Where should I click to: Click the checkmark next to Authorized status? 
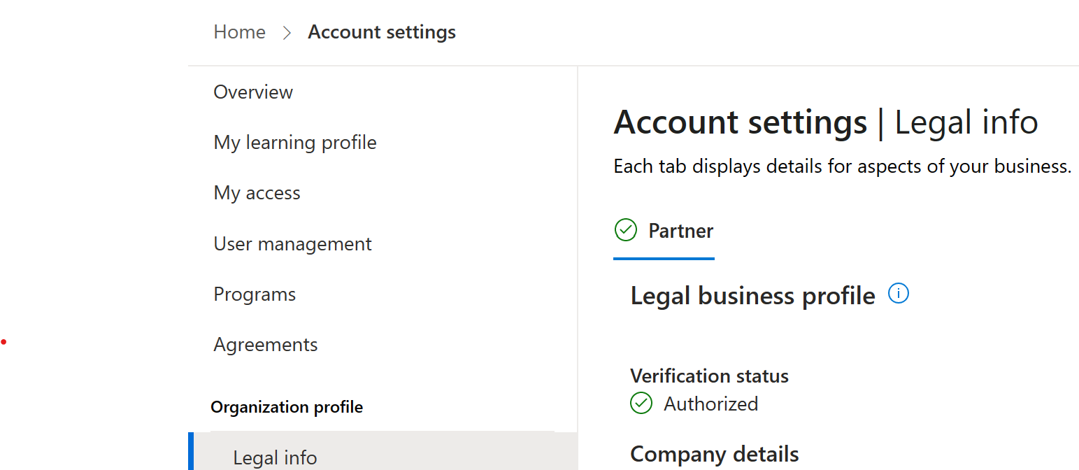pyautogui.click(x=641, y=404)
